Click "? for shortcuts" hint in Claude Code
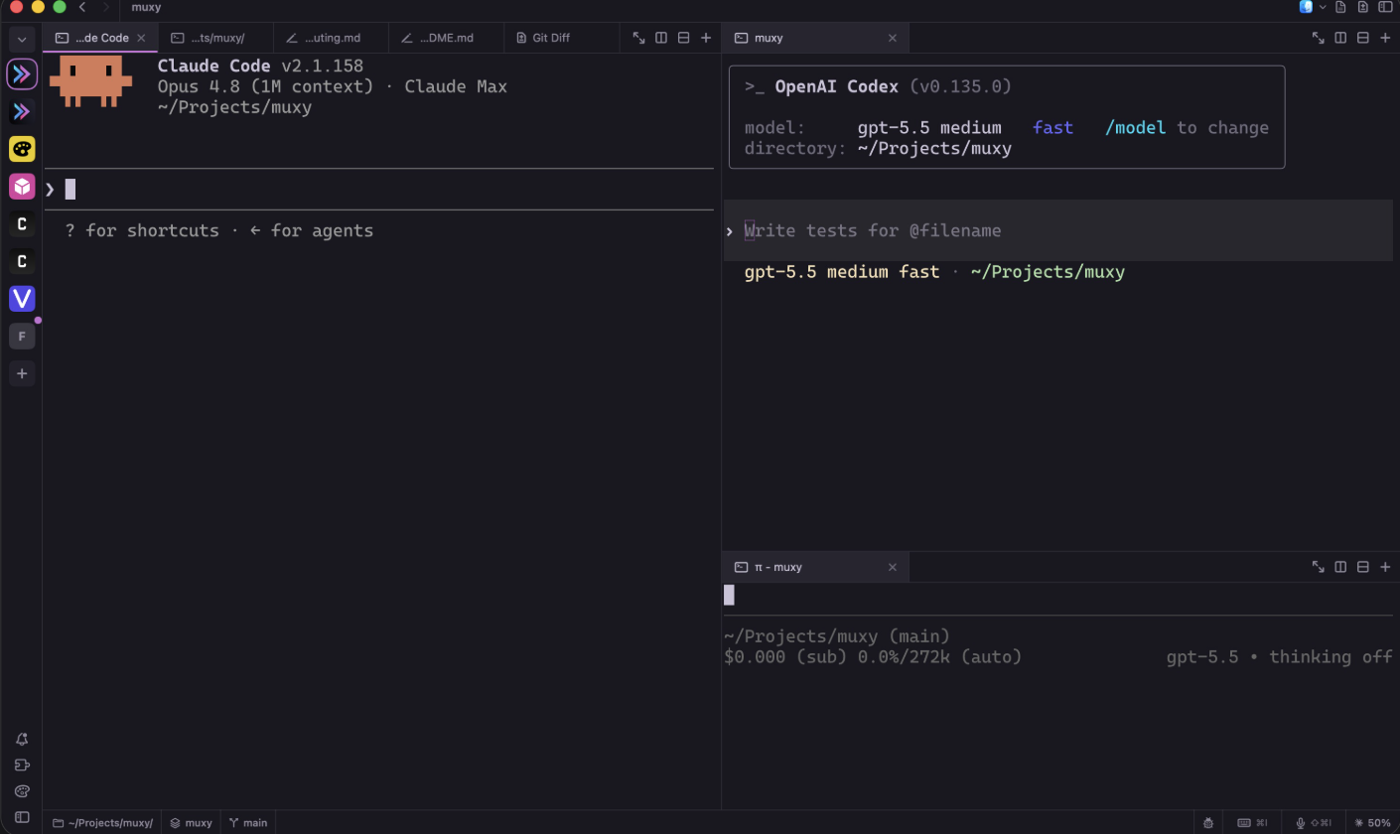This screenshot has height=834, width=1400. point(142,230)
